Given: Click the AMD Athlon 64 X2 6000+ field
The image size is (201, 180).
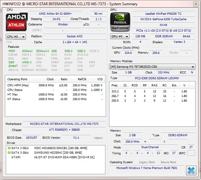Looking at the screenshot, I should pos(55,13).
